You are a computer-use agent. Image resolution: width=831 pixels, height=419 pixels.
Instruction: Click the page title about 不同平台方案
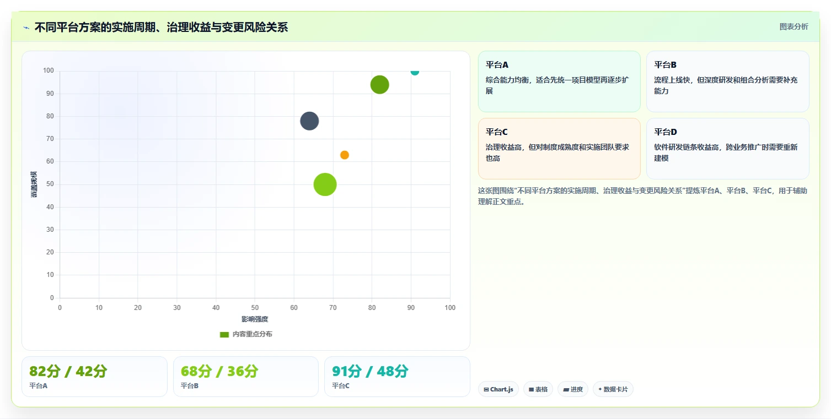click(161, 28)
